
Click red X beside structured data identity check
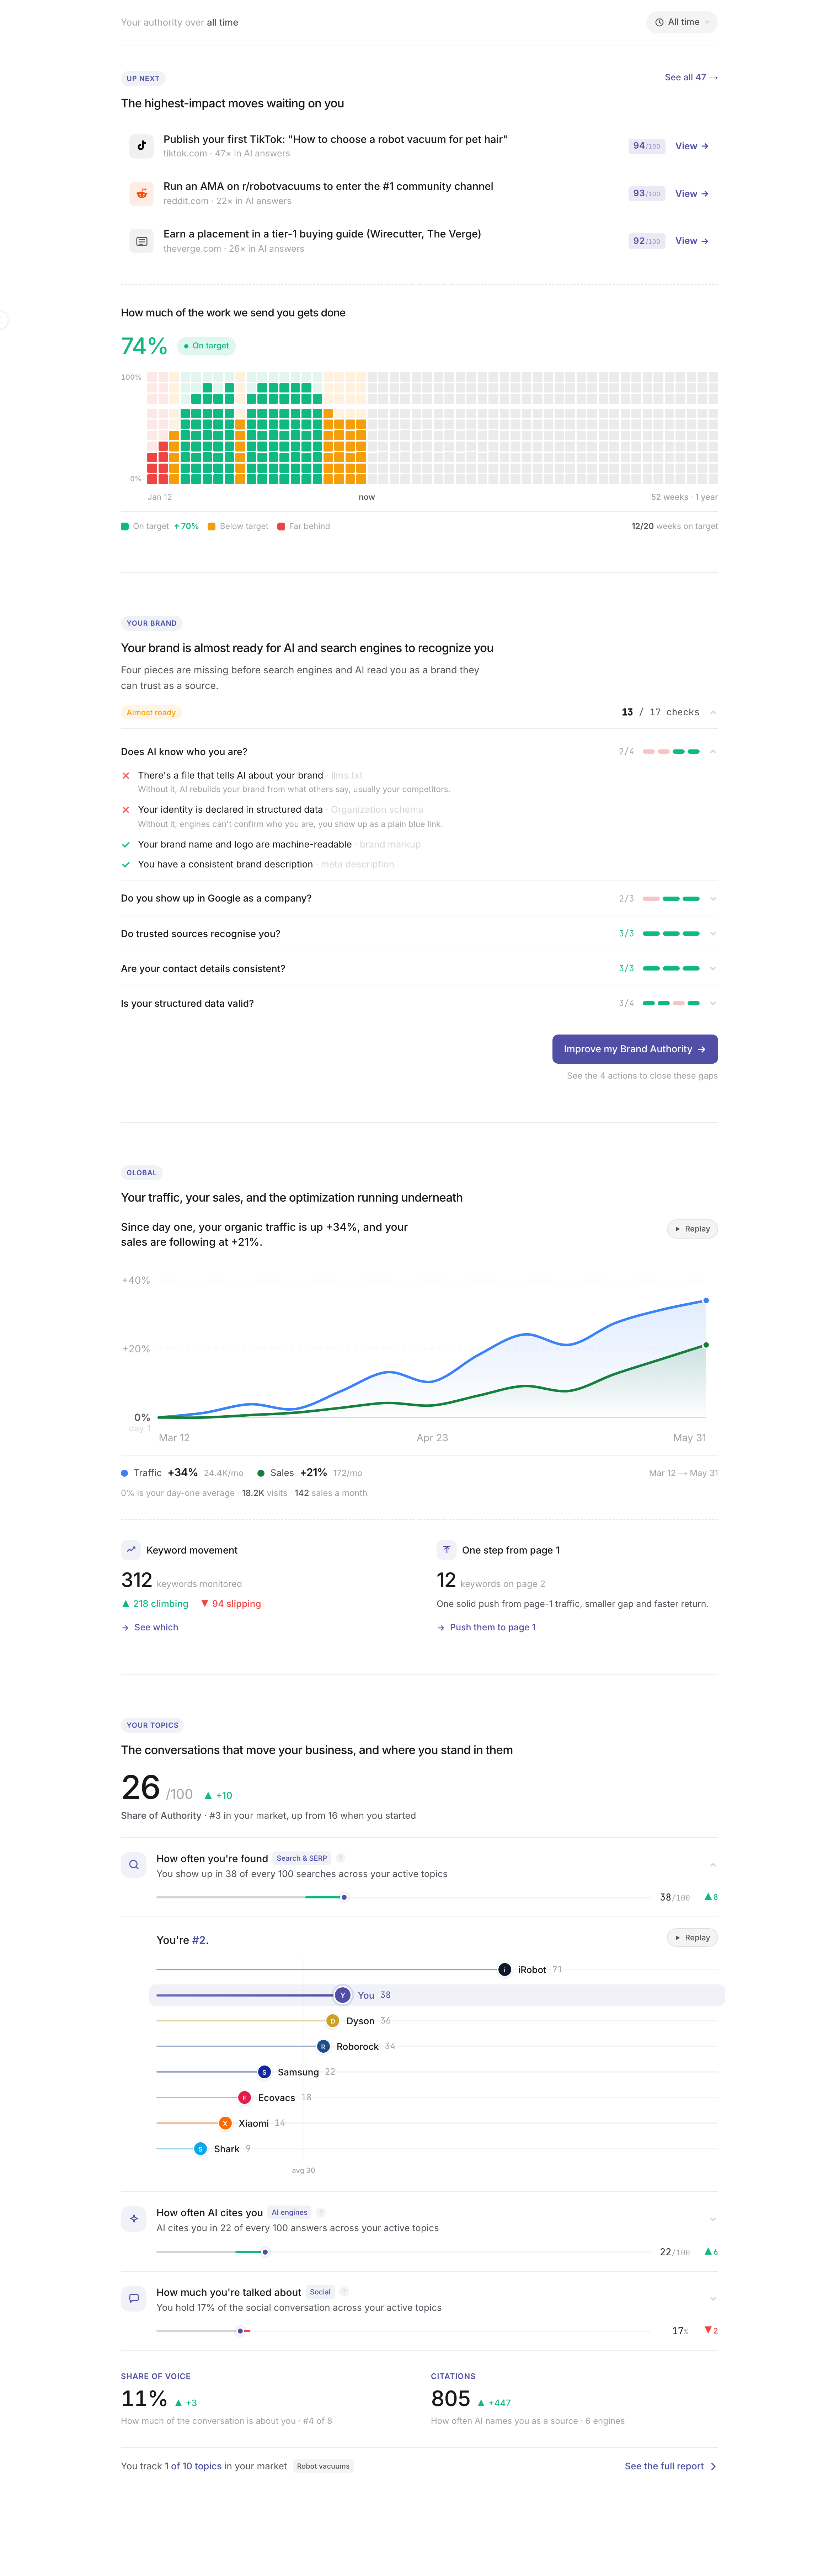[x=126, y=810]
